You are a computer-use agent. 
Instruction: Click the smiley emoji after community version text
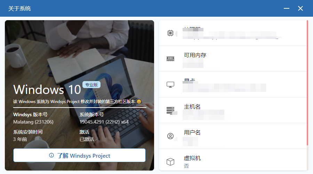pyautogui.click(x=139, y=102)
